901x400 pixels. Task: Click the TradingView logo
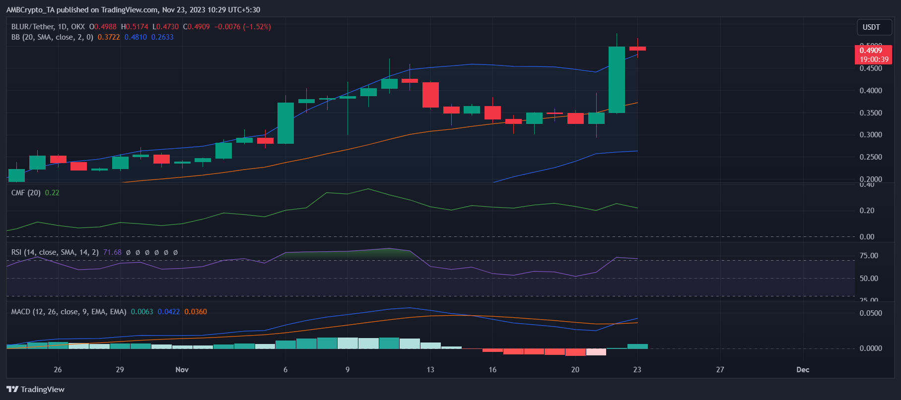(35, 390)
